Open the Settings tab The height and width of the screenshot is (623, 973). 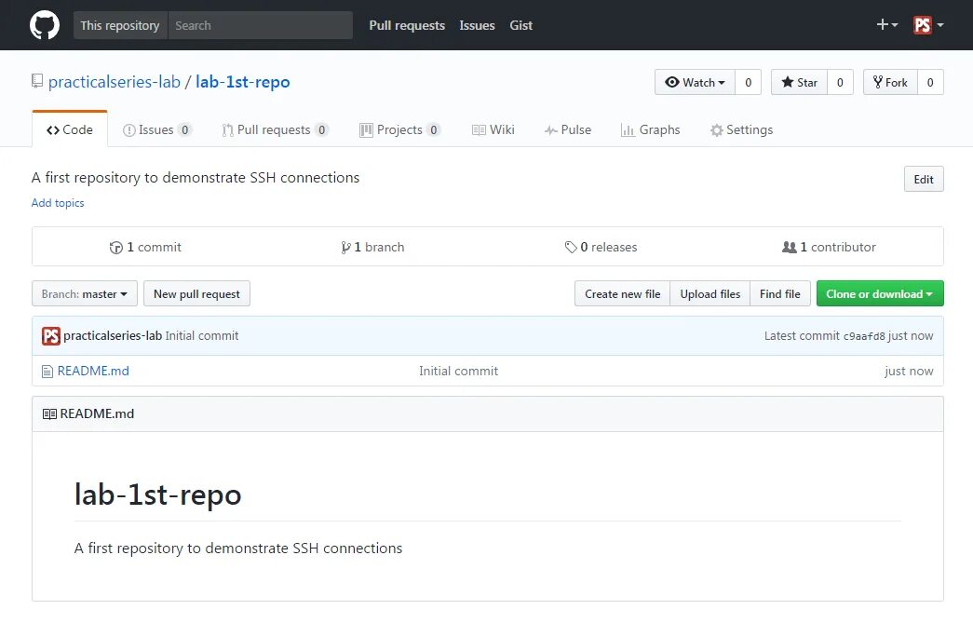741,130
